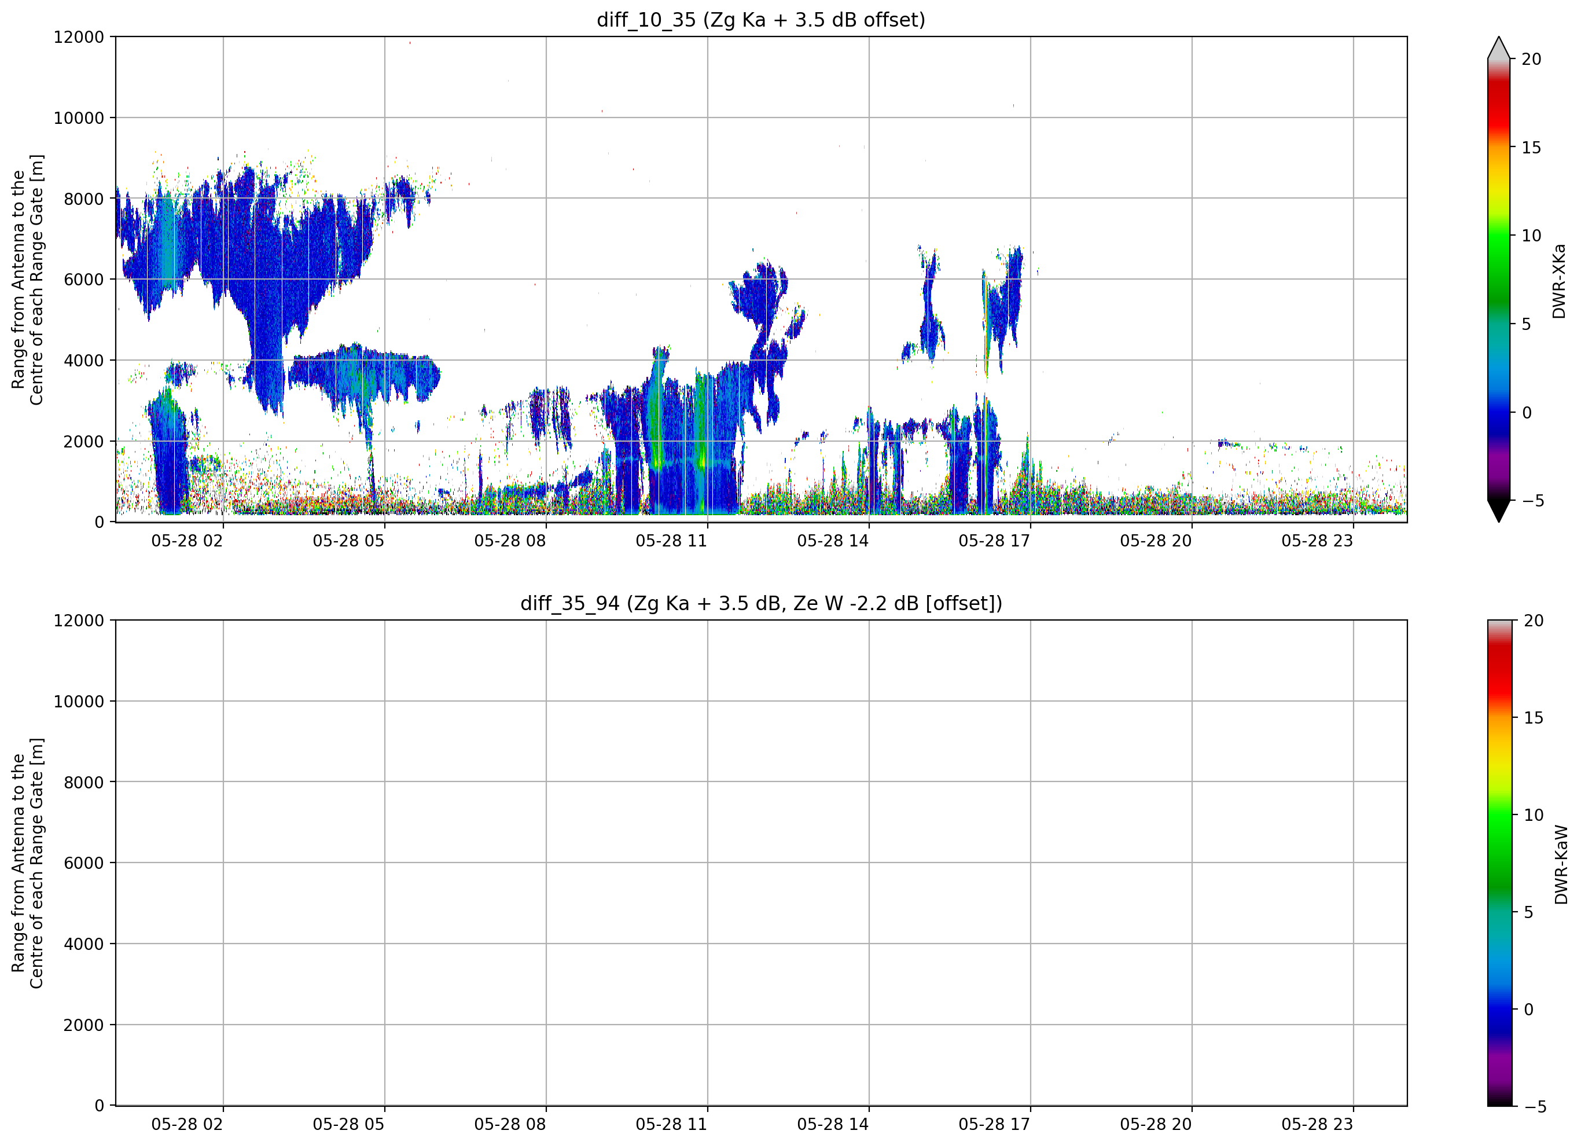Click the top plot '05-28 23' tick label
Screen dimensions: 1581x1145
[1317, 541]
